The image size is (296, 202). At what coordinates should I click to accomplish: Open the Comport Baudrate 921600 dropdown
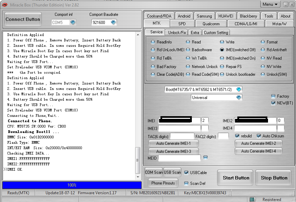[x=113, y=23]
